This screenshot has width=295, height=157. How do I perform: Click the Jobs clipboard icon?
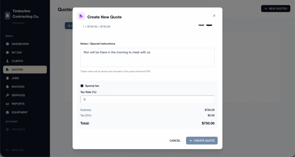pyautogui.click(x=7, y=78)
